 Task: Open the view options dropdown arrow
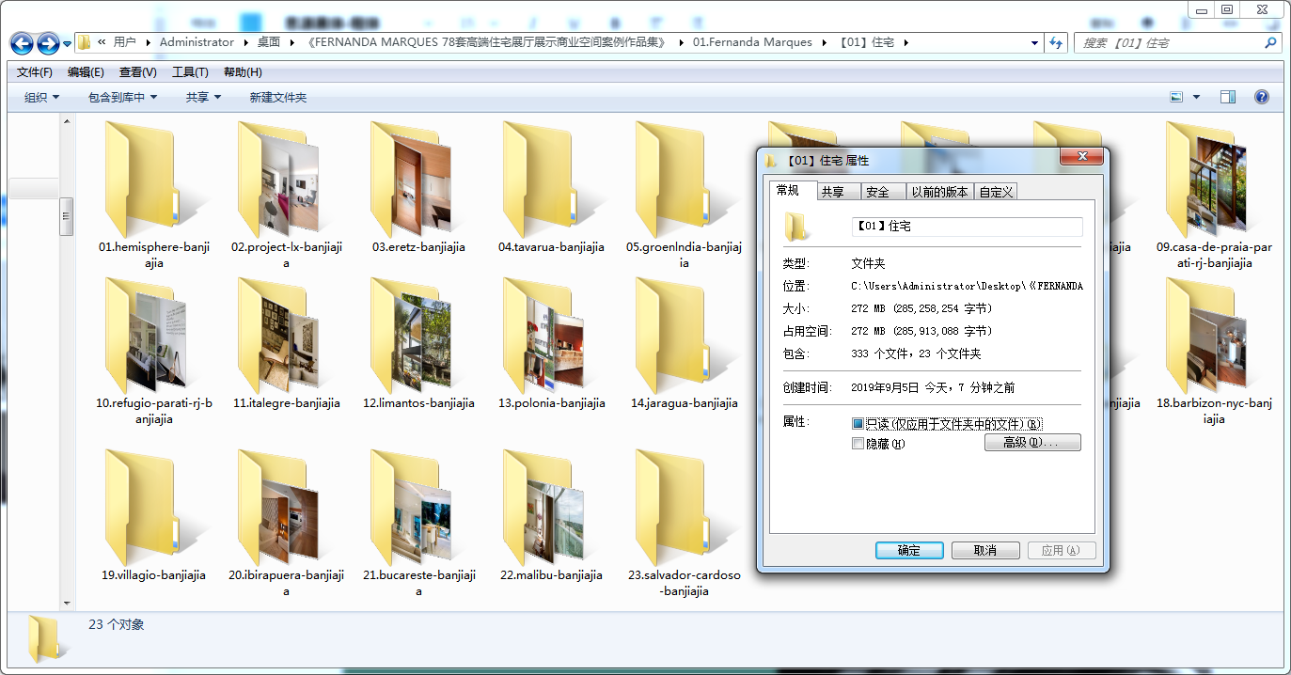pos(1196,97)
